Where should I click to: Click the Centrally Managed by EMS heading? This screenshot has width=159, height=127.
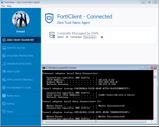[78, 33]
